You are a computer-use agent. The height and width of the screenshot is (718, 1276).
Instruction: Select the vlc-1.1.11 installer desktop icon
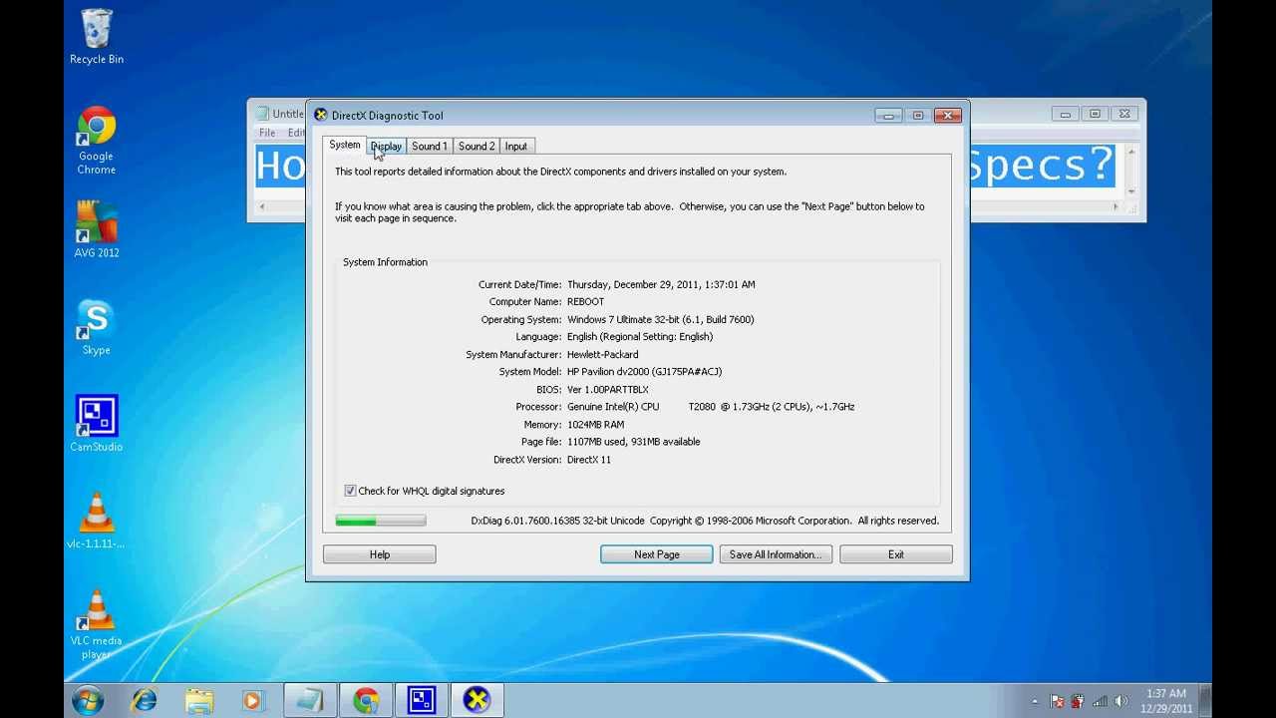pyautogui.click(x=97, y=520)
